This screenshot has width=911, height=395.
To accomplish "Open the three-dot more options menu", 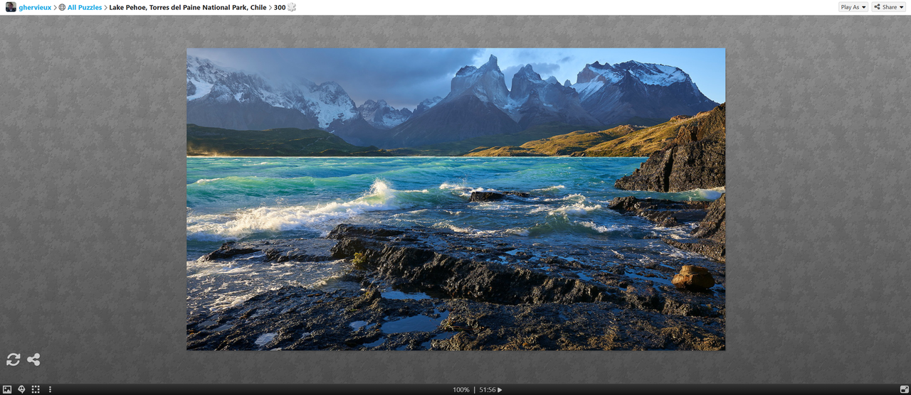I will pos(50,389).
